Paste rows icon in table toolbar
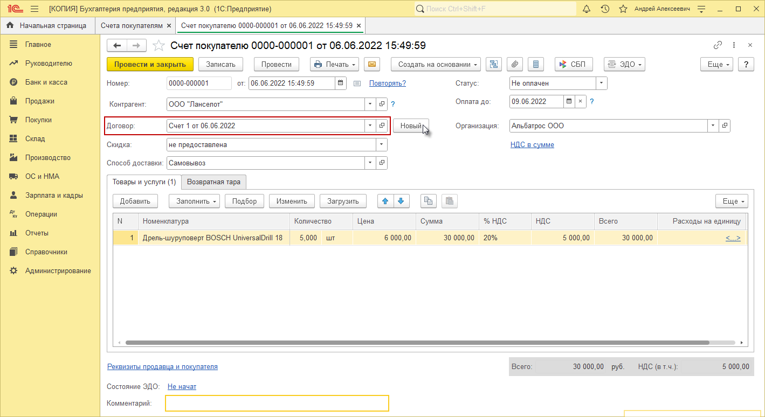 click(x=450, y=201)
